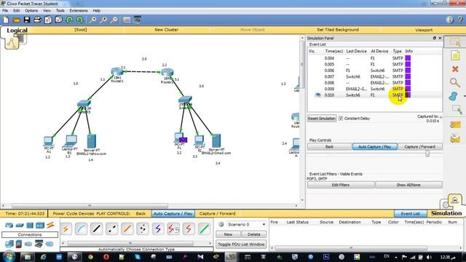Click Auto Capture / Play in Simulation Panel

click(374, 147)
